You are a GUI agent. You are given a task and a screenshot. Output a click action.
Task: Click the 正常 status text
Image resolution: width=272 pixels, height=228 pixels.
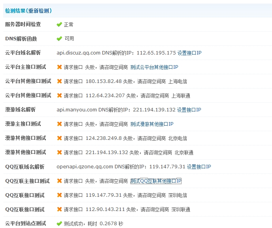pyautogui.click(x=69, y=24)
